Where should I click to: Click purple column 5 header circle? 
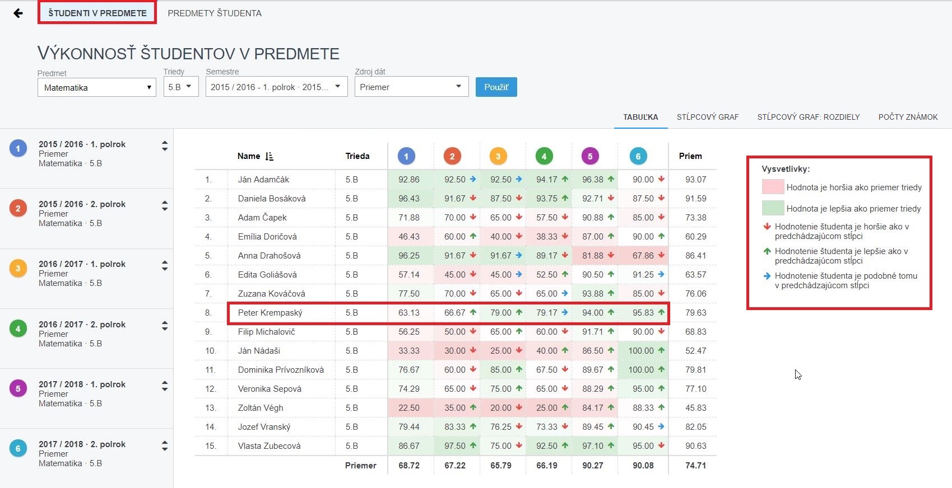point(590,156)
